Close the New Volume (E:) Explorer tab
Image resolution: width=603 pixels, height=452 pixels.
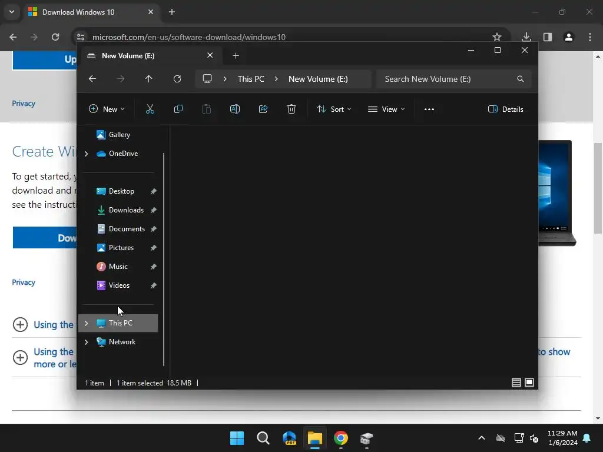pos(210,55)
